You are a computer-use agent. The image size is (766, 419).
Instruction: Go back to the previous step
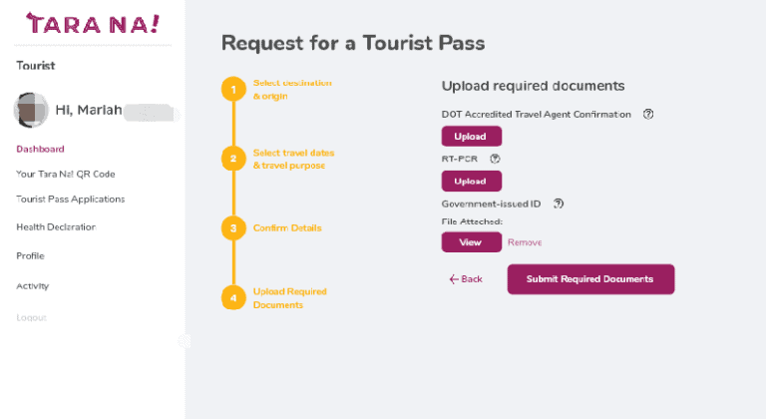tap(466, 279)
